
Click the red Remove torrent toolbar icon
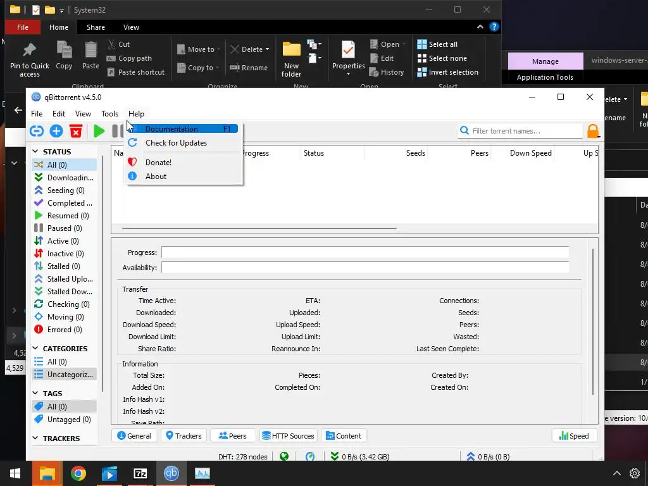click(76, 131)
